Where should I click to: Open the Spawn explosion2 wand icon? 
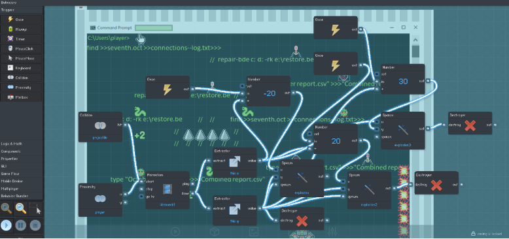tap(369, 189)
